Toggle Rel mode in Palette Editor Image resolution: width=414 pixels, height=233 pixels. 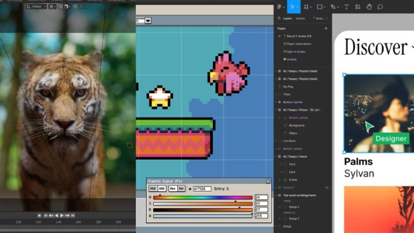pyautogui.click(x=181, y=189)
